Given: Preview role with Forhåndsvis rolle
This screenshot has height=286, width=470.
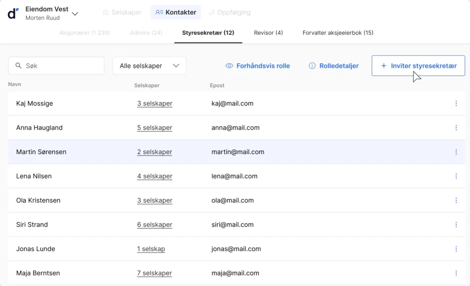Looking at the screenshot, I should (257, 66).
